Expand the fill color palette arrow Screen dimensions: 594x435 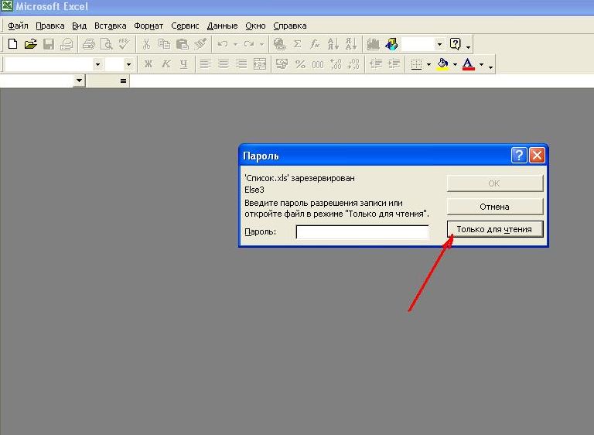pyautogui.click(x=455, y=64)
